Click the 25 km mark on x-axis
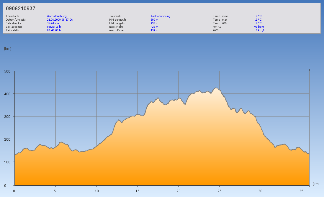Screen dimensions: 324x197 click(219, 191)
